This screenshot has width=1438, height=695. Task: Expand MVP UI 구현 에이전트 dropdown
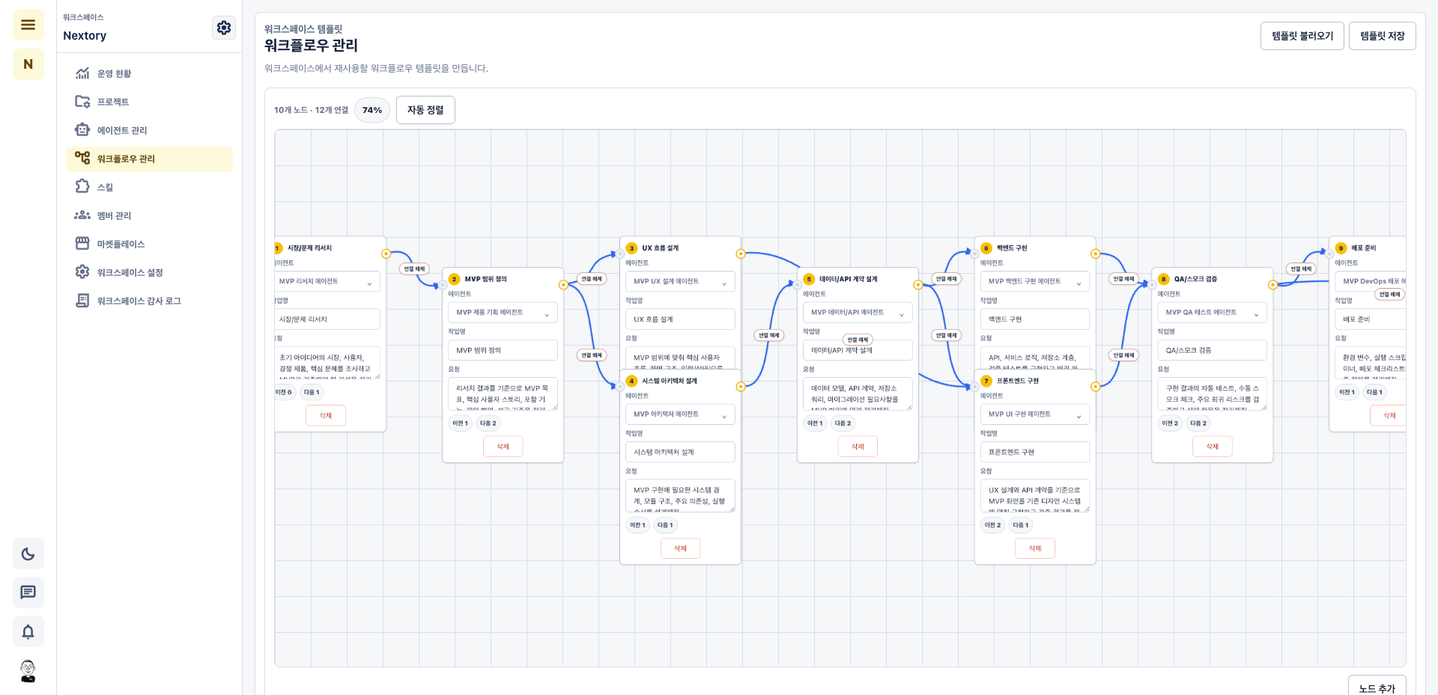pyautogui.click(x=1035, y=414)
